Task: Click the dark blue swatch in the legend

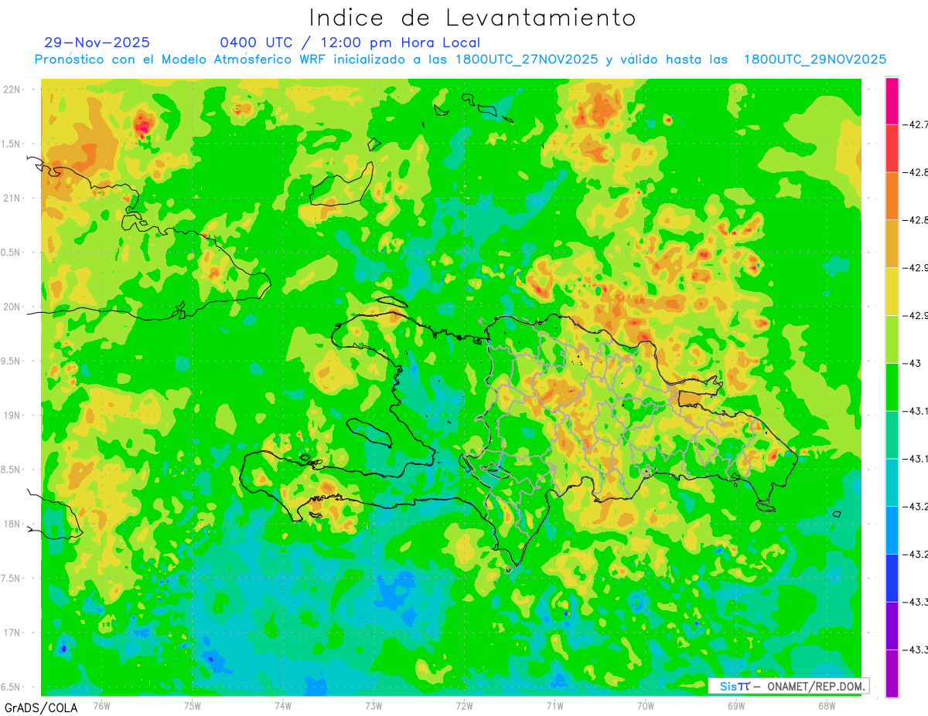Action: [x=892, y=578]
